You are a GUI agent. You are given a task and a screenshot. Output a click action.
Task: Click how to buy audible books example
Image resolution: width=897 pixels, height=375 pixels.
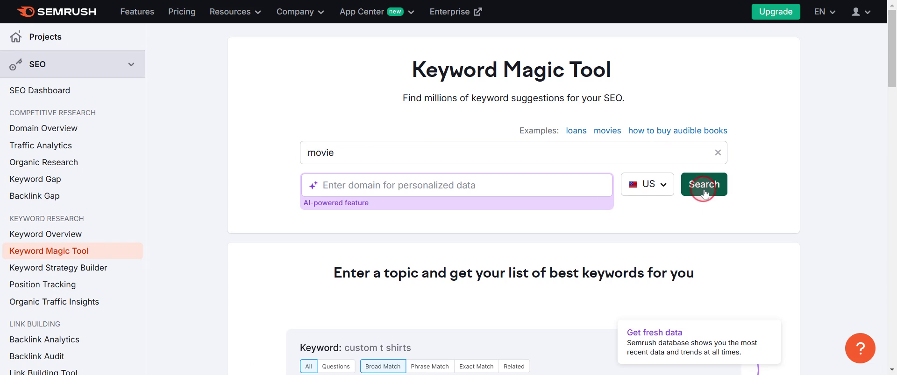(677, 131)
